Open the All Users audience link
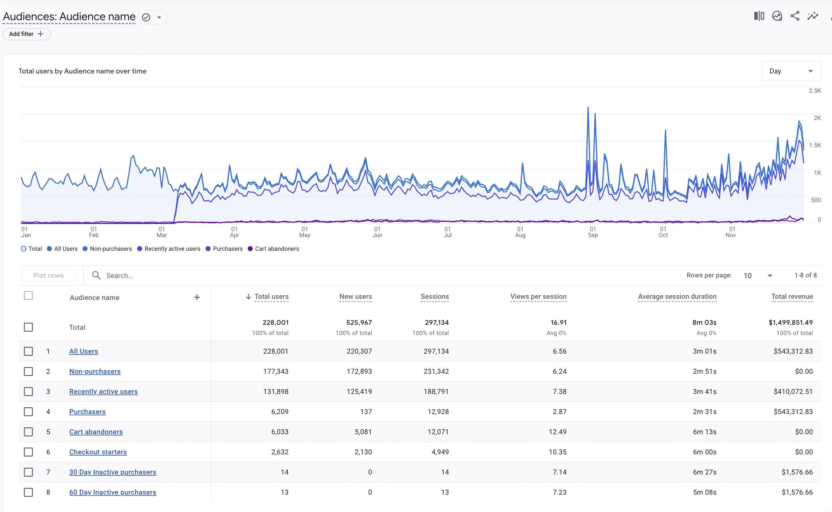 tap(84, 351)
